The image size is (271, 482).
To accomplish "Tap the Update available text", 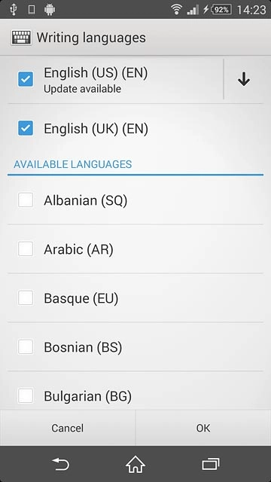I will (82, 89).
